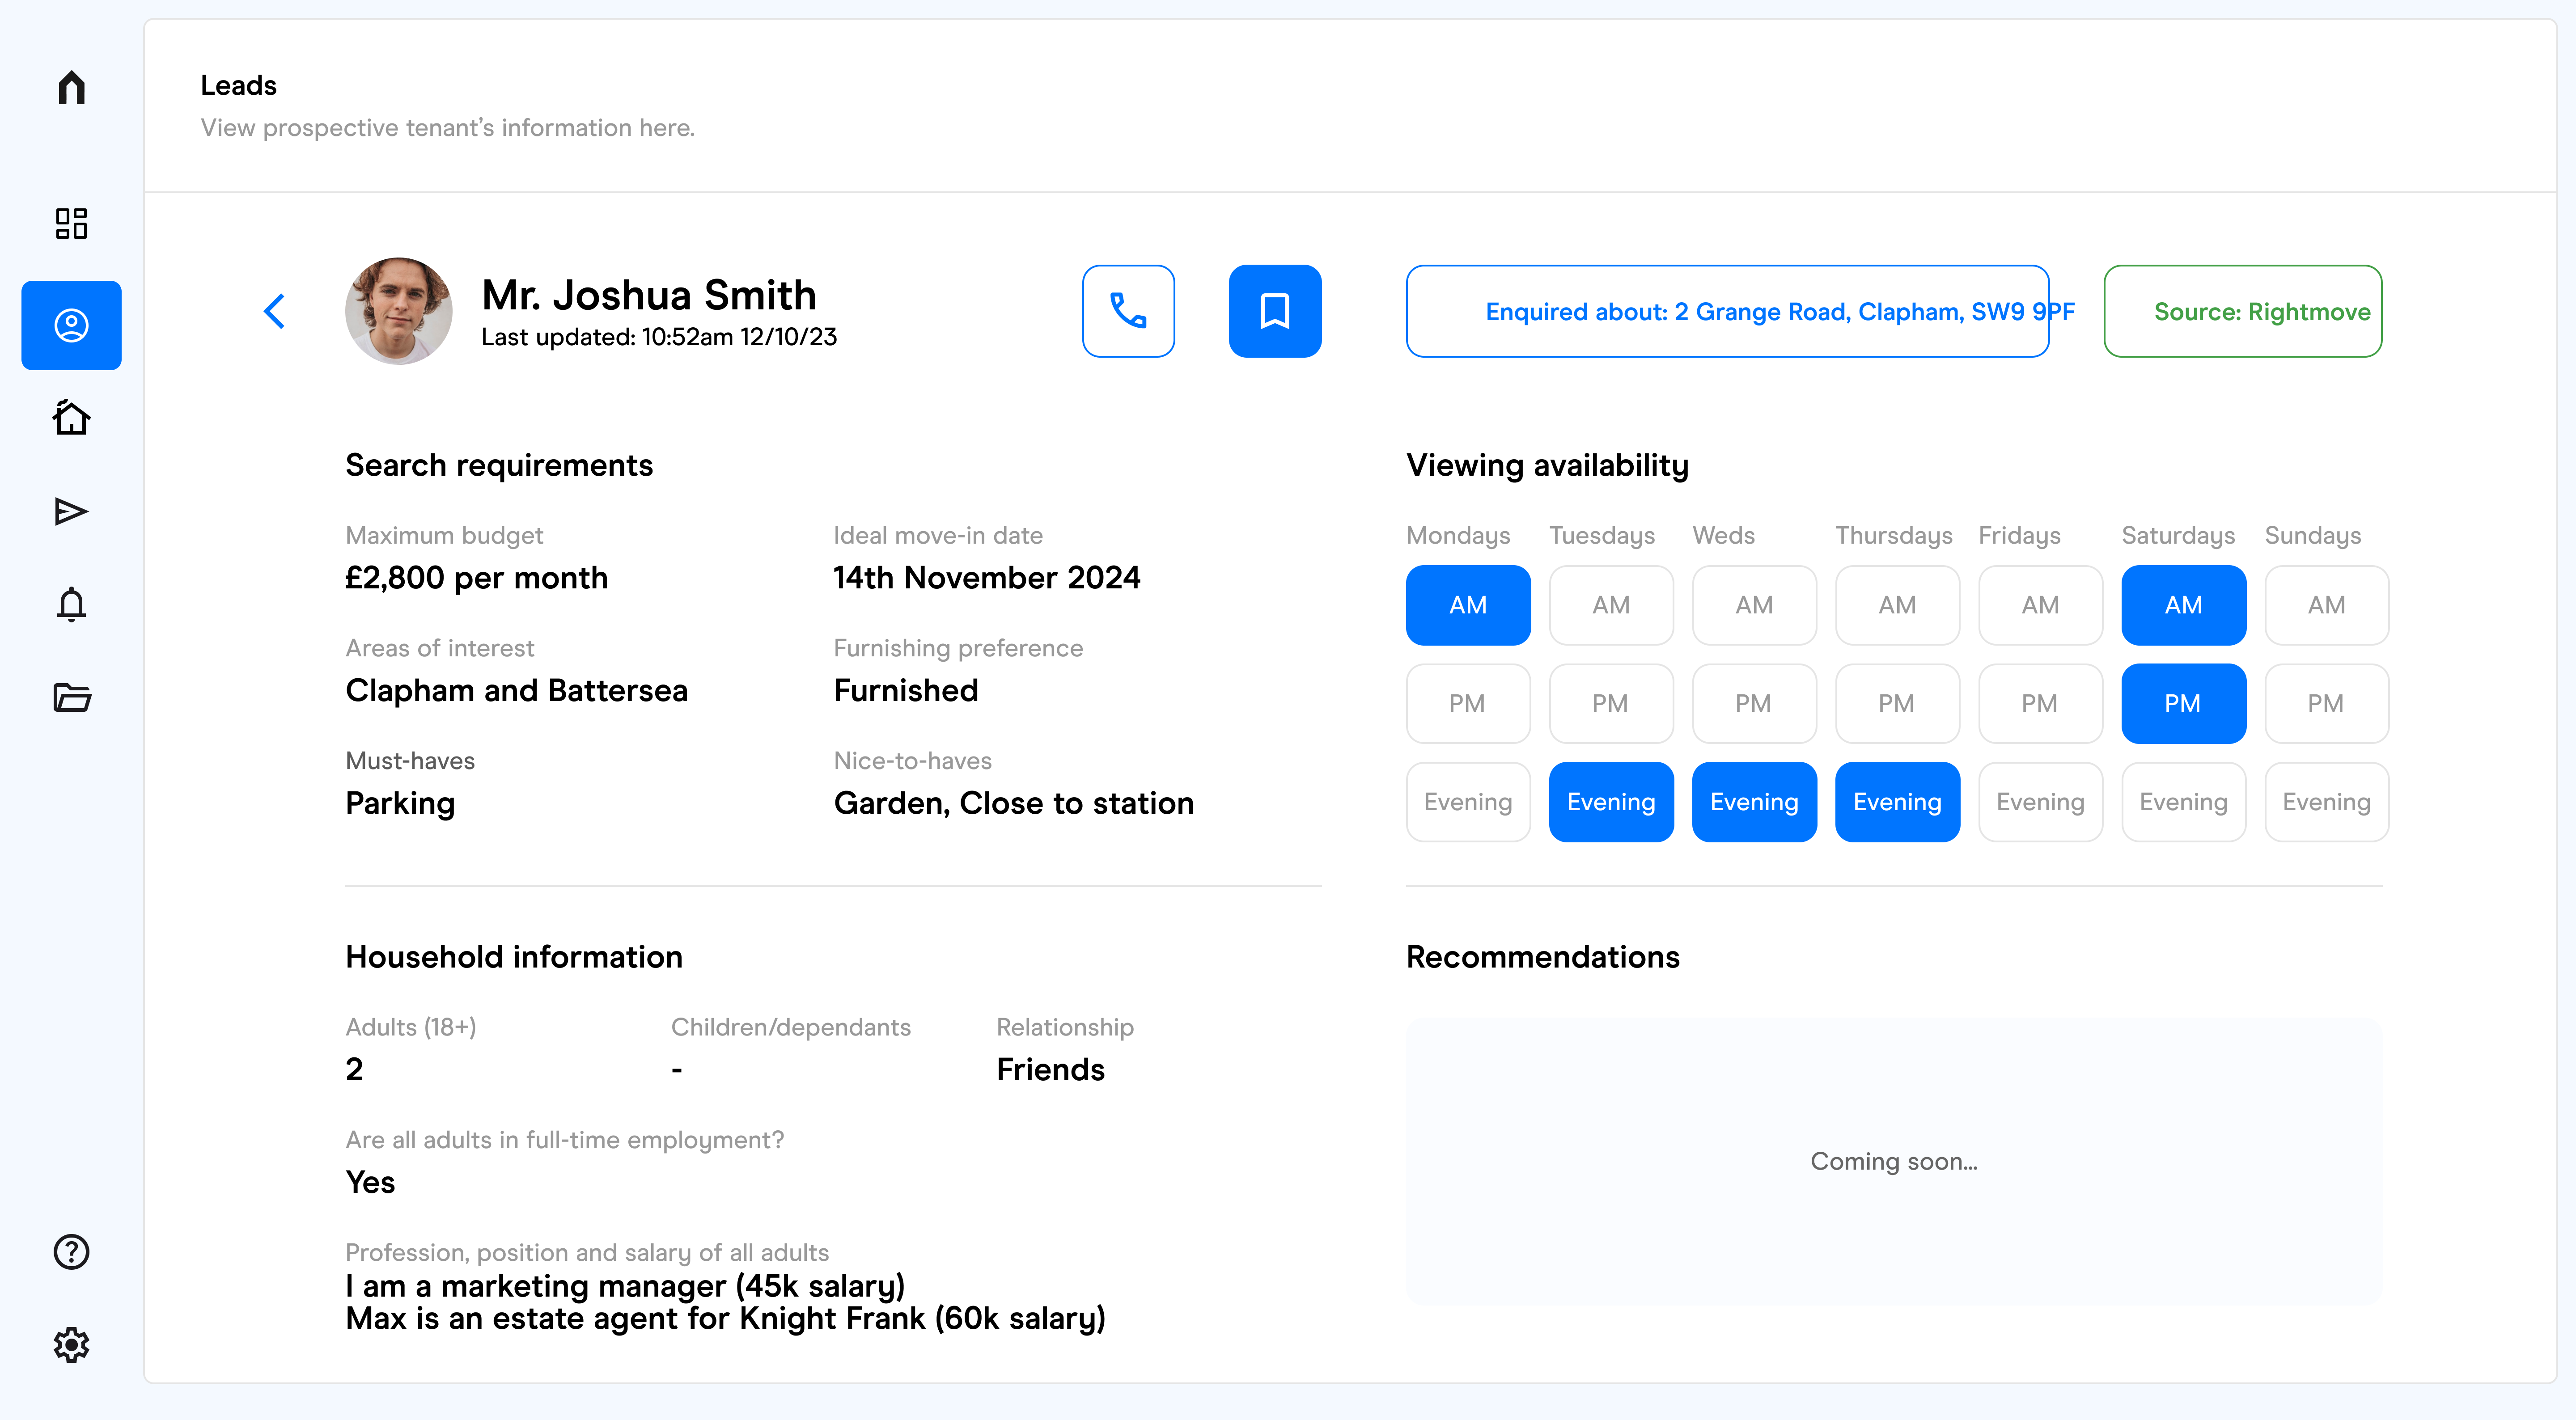
Task: Toggle Tuesdays AM availability
Action: tap(1611, 605)
